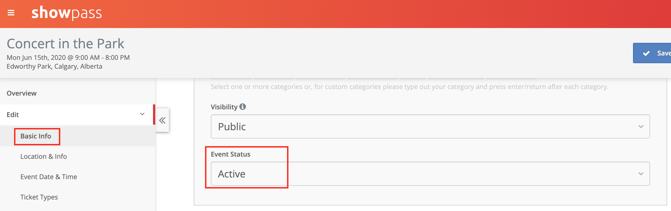Viewport: 671px width, 211px height.
Task: Click the Visibility label text
Action: click(x=224, y=107)
